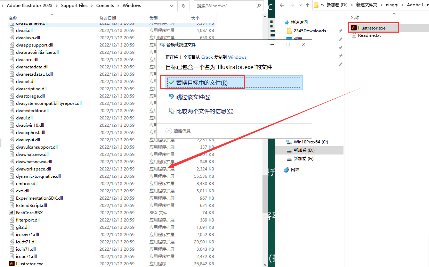Go up one folder in right window

pos(307,5)
